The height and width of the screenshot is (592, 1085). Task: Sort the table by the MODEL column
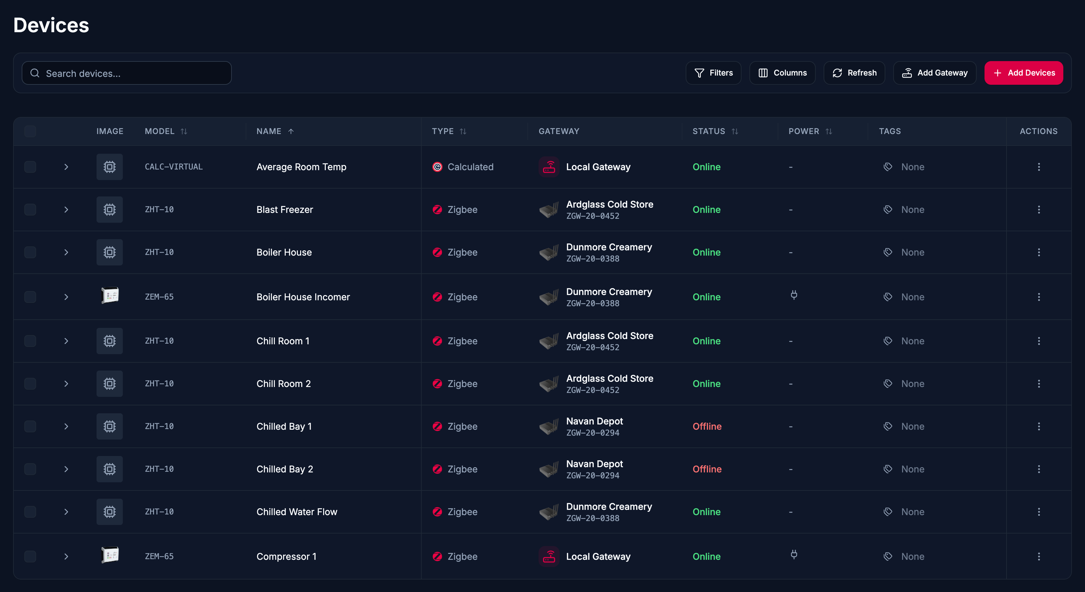coord(166,131)
